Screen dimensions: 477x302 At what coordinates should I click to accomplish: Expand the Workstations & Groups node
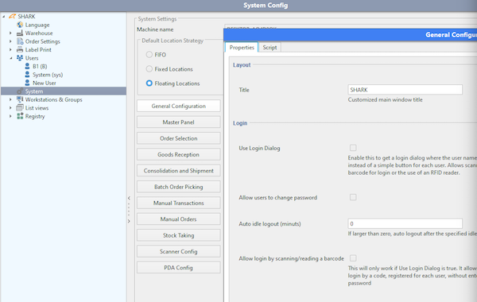10,99
